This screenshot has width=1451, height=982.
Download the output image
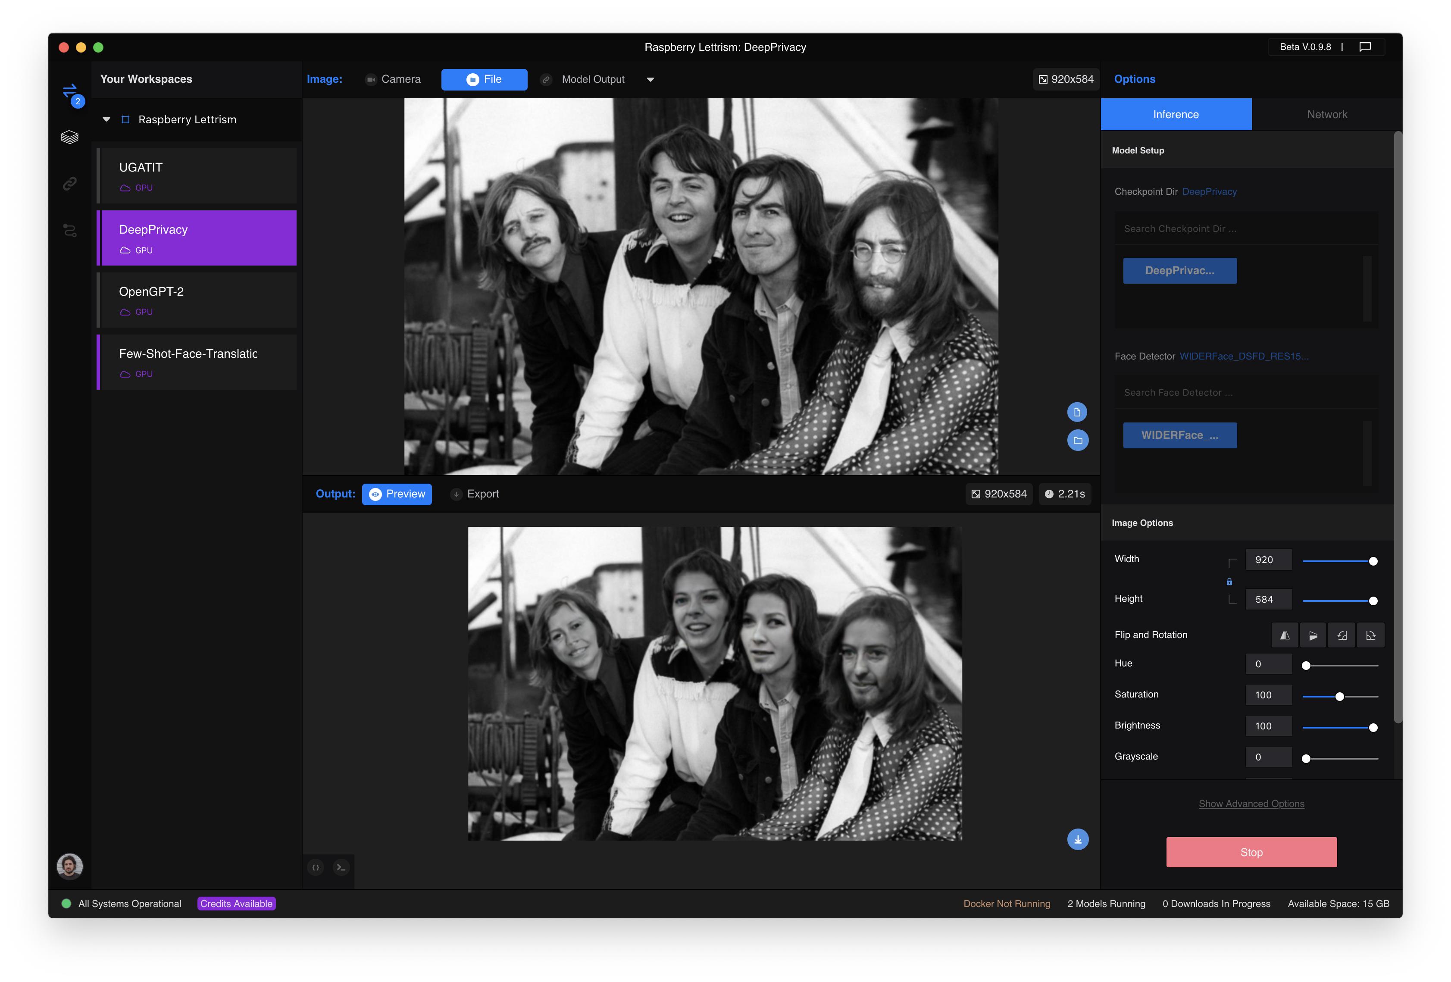[x=1078, y=839]
